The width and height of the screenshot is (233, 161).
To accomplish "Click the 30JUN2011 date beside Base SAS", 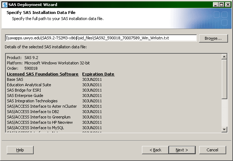I will pos(92,79).
